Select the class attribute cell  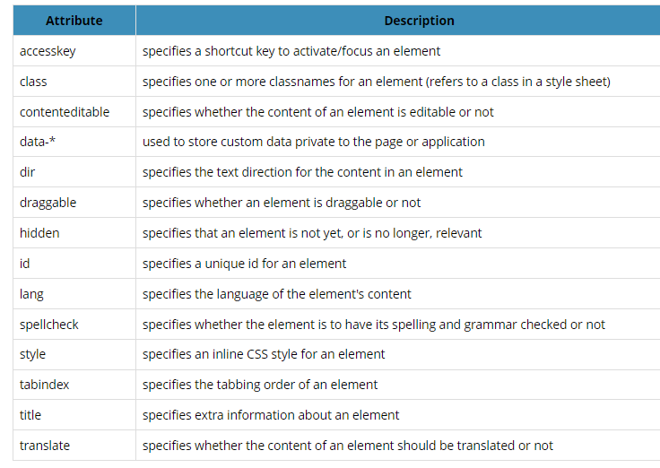point(33,82)
